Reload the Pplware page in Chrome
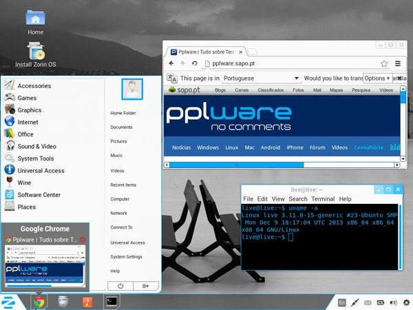The width and height of the screenshot is (413, 310). [x=194, y=63]
